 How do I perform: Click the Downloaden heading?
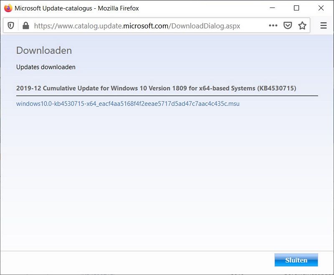point(44,51)
